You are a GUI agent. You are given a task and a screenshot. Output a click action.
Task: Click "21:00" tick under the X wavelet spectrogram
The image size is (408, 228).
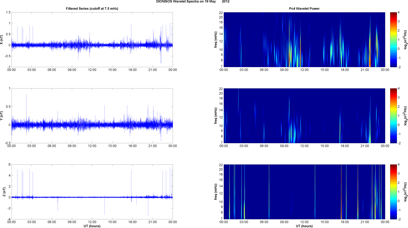pos(365,70)
